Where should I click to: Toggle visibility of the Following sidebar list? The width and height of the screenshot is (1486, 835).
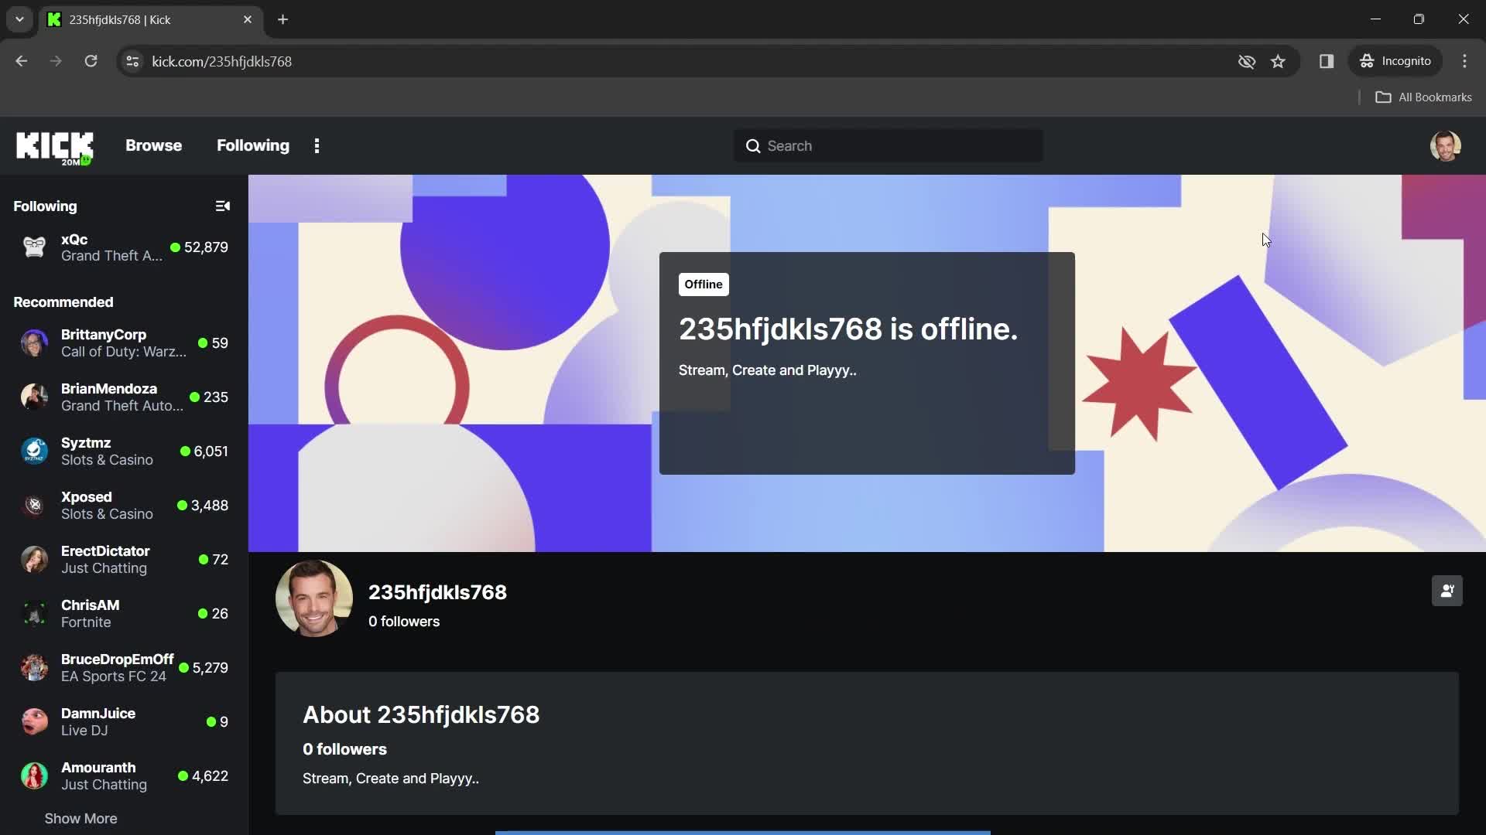click(x=222, y=206)
